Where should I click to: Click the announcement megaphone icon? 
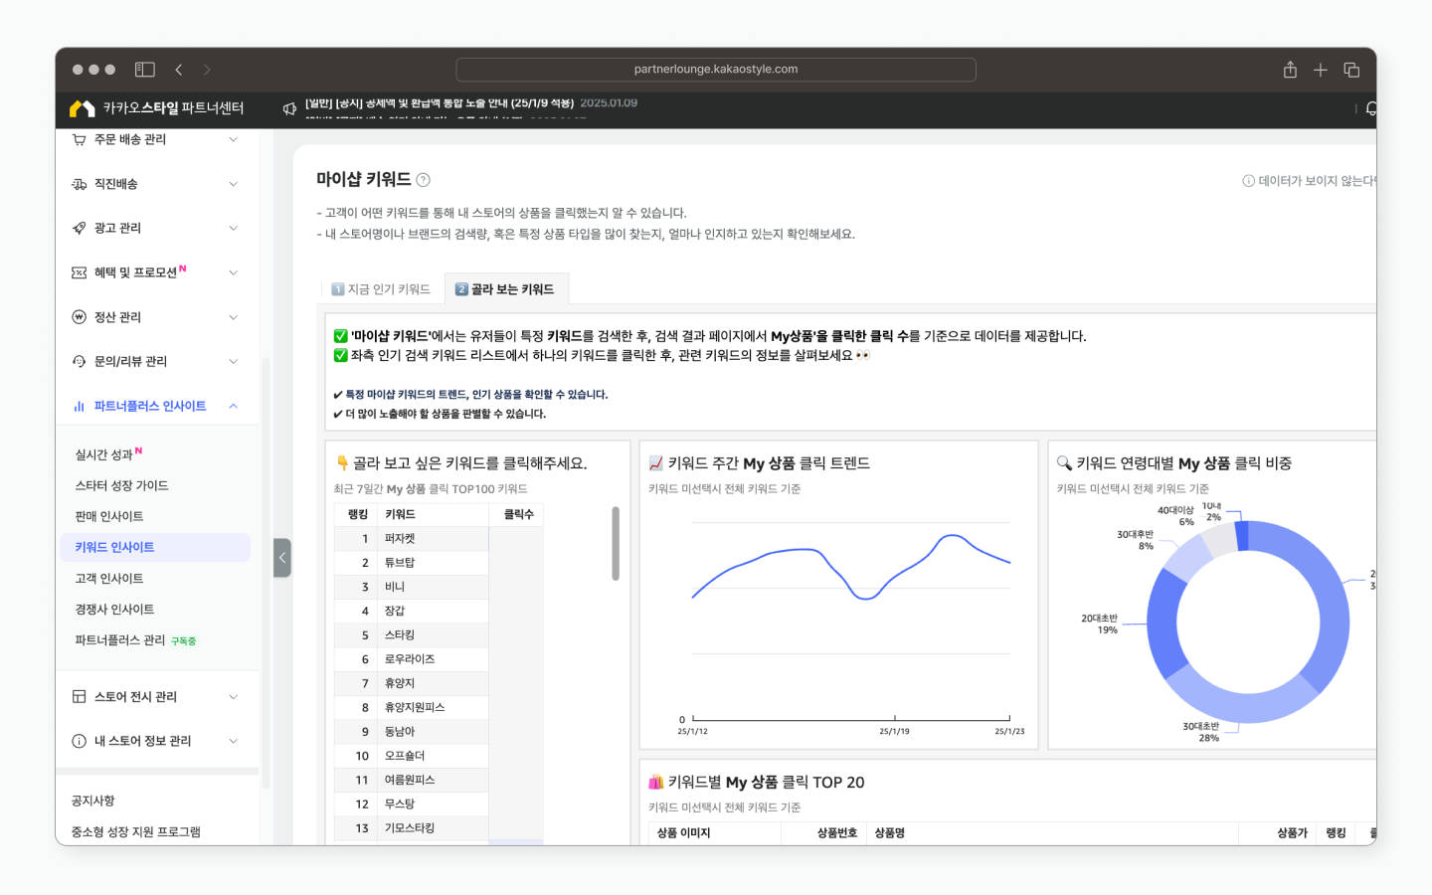click(289, 108)
